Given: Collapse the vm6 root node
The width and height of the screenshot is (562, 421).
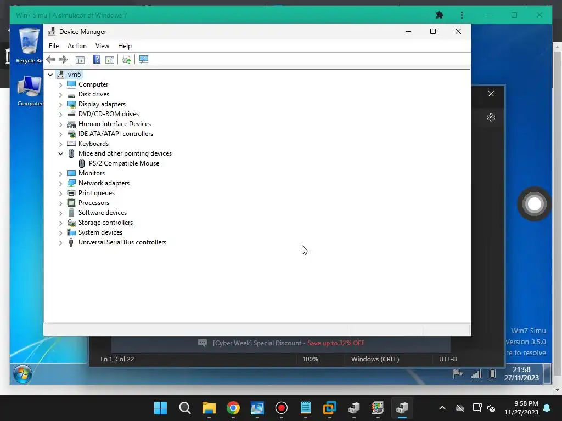Looking at the screenshot, I should [x=50, y=75].
